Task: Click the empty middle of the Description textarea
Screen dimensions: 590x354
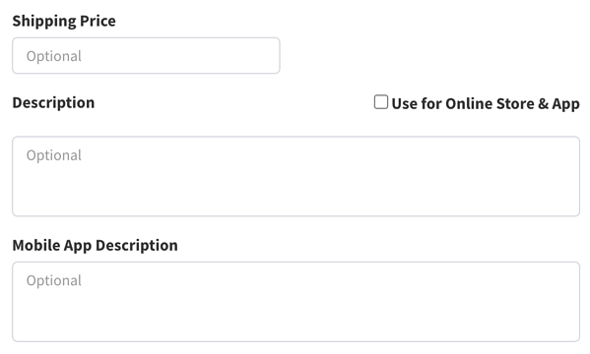Action: pos(295,176)
